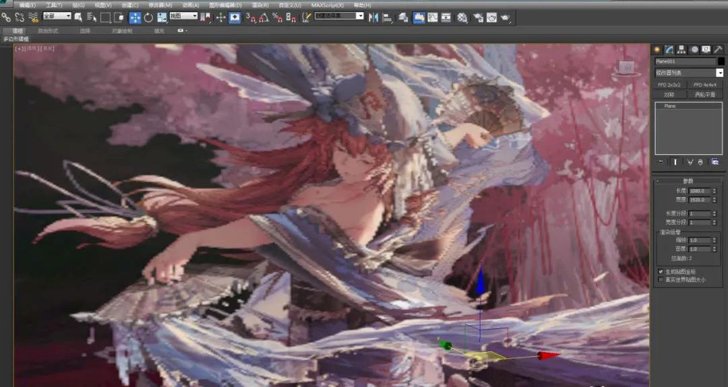Open the 工具(T) menu

point(54,5)
